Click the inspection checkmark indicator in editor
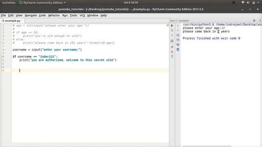The height and width of the screenshot is (147, 262). click(167, 25)
